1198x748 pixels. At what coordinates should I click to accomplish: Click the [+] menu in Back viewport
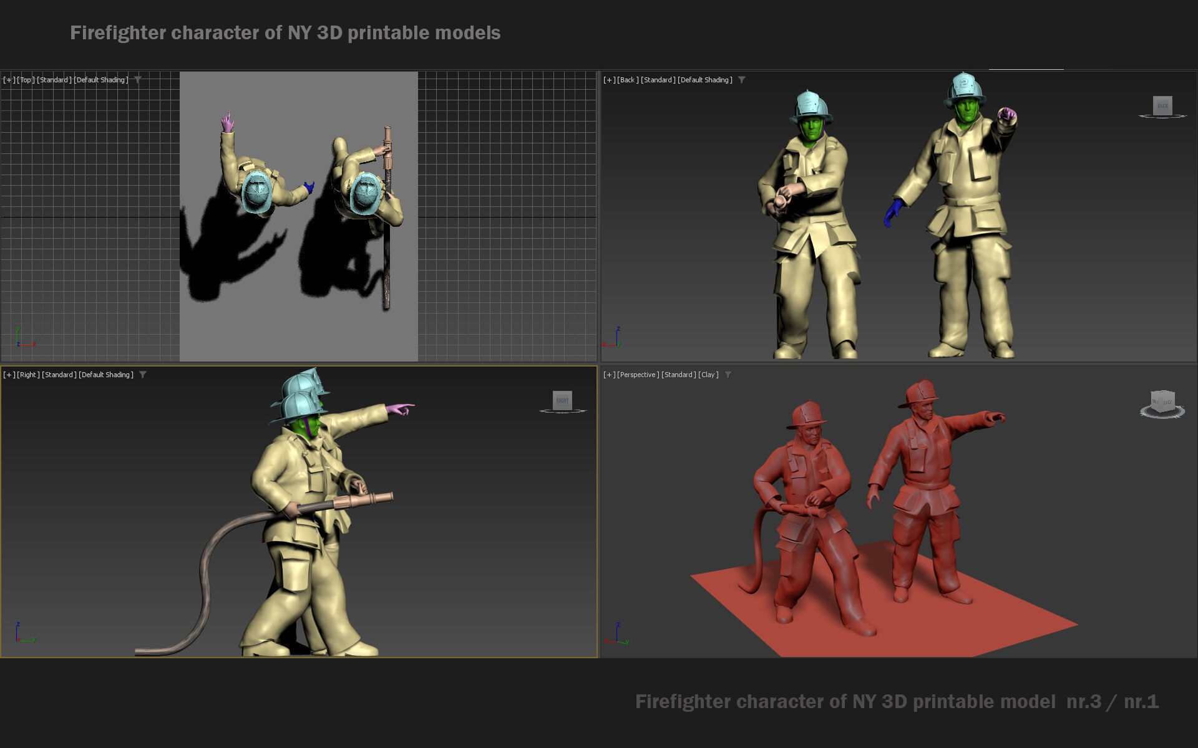pyautogui.click(x=609, y=80)
